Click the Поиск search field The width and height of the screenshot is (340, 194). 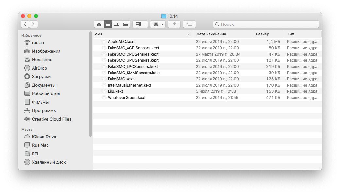266,24
